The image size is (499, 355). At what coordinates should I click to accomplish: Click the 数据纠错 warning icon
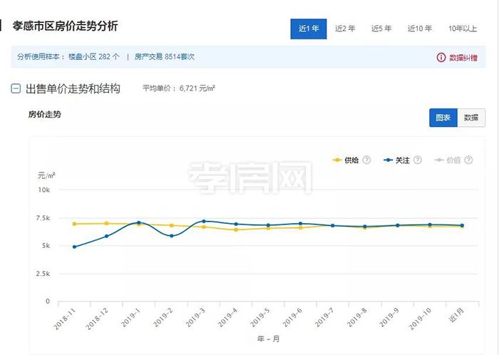[x=441, y=57]
